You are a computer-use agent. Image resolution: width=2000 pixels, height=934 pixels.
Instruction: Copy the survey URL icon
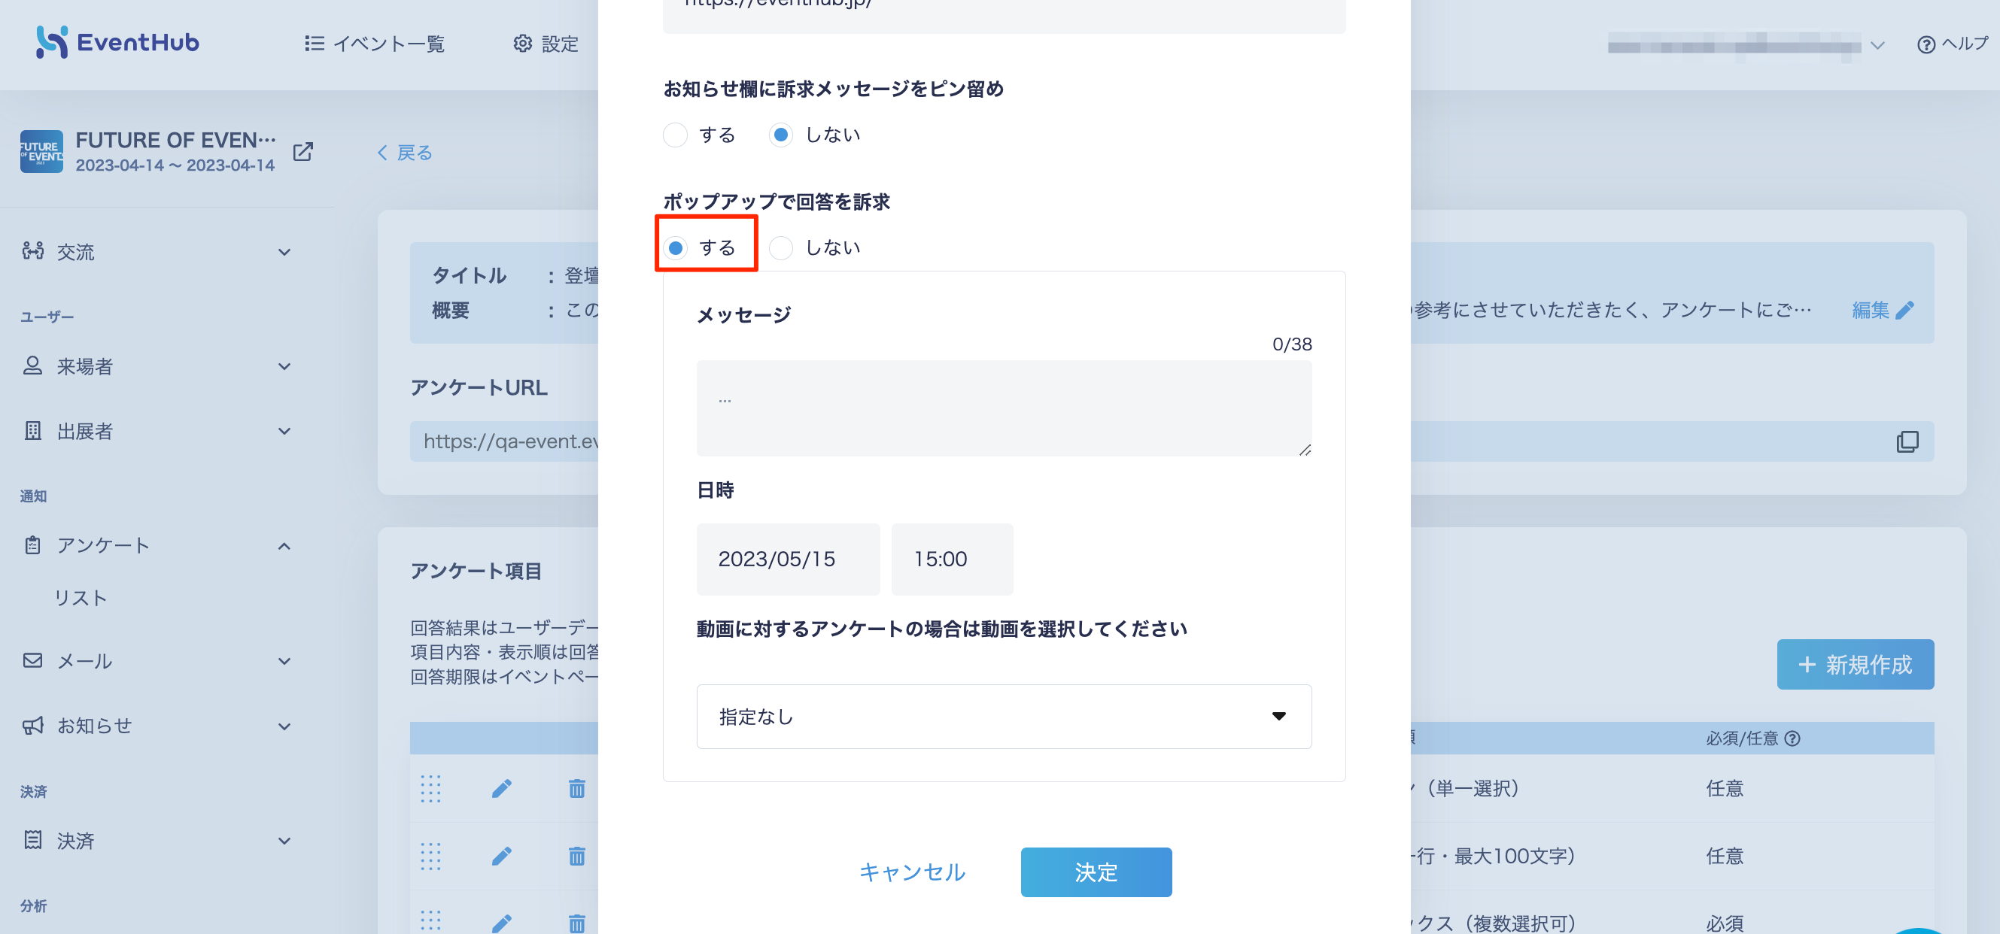(x=1907, y=441)
